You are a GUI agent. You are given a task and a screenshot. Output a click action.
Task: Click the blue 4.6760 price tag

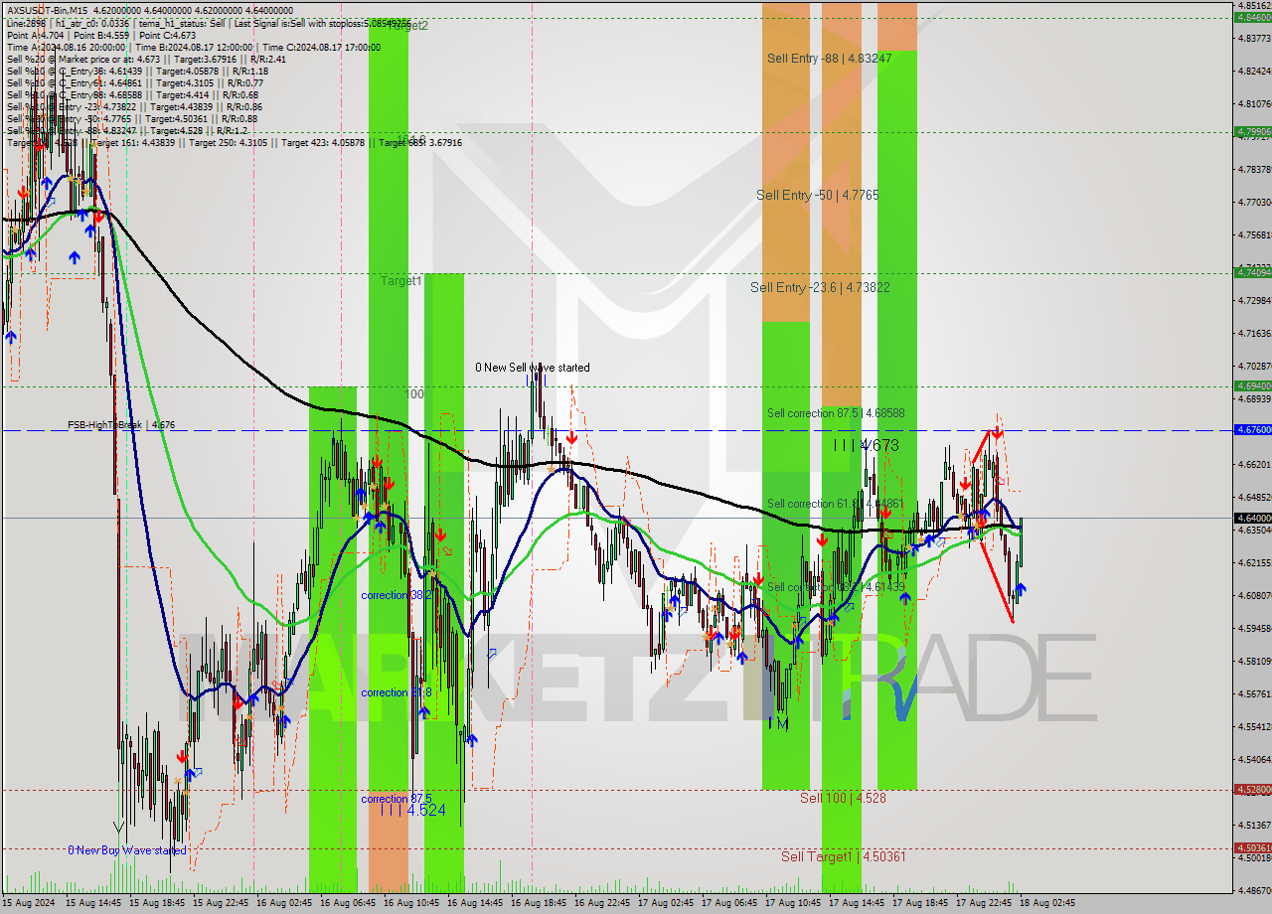point(1252,430)
